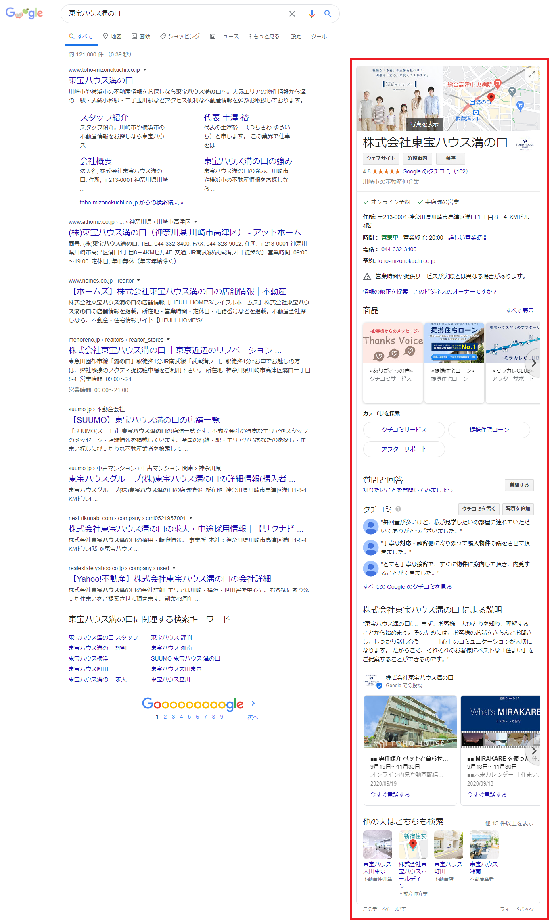This screenshot has height=921, width=554.
Task: Advance the 商品 carousel with right arrow
Action: 533,363
